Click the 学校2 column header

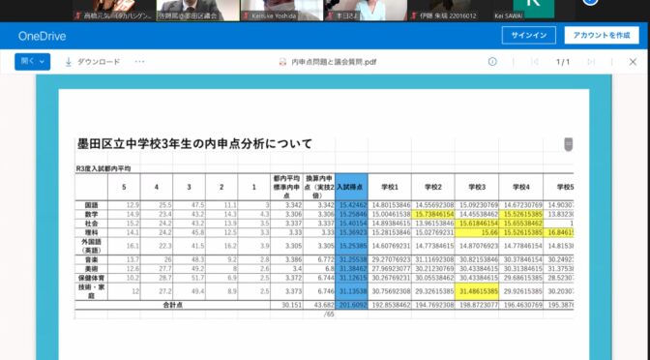click(x=432, y=187)
